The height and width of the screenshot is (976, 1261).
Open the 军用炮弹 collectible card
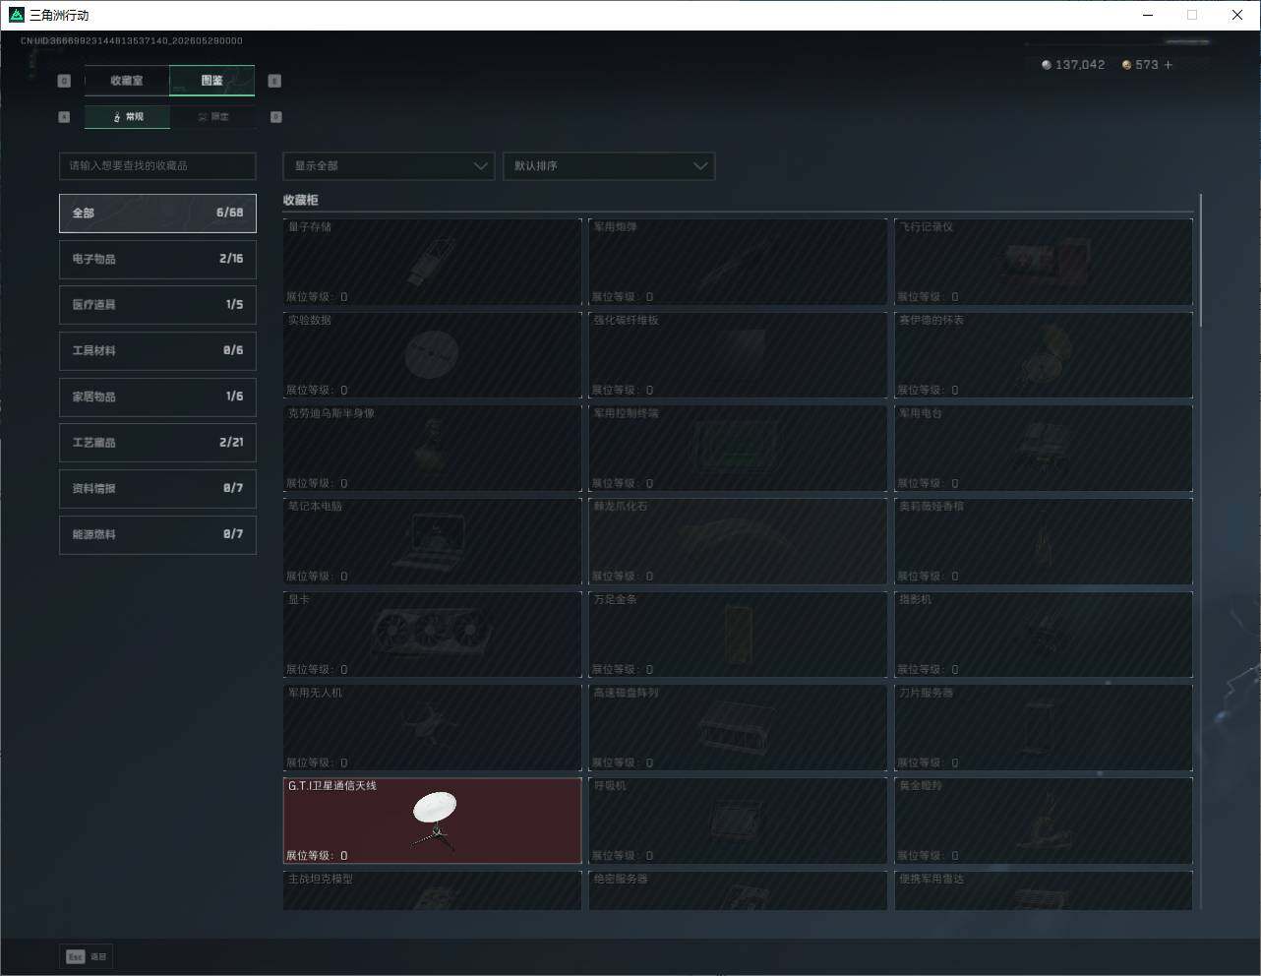(738, 262)
